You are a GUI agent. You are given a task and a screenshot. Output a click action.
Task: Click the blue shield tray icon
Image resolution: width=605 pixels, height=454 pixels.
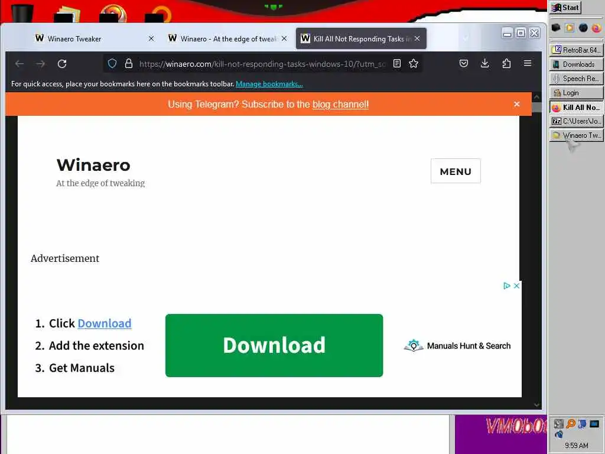(x=582, y=424)
